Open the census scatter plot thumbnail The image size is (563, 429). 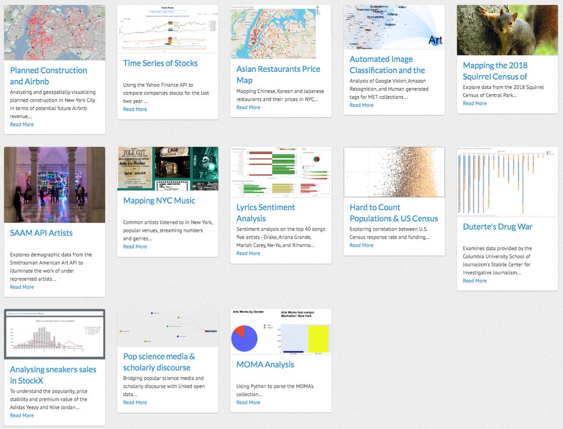[394, 172]
